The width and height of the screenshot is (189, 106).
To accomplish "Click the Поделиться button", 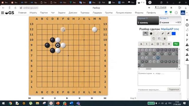I will [x=174, y=90].
